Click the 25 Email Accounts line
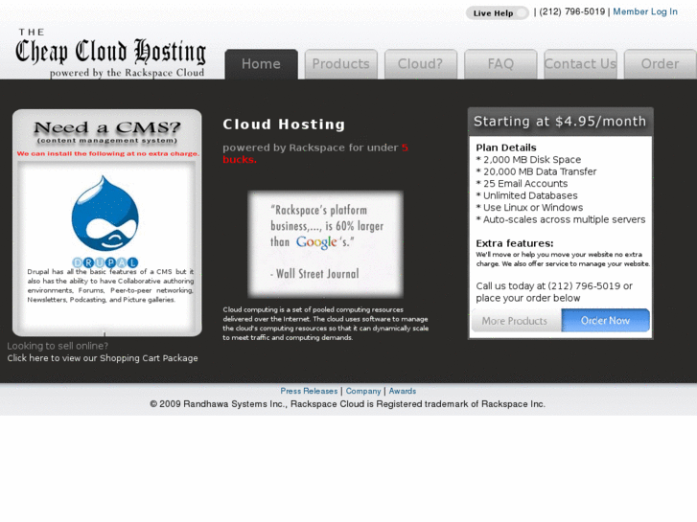The image size is (697, 522). [522, 184]
